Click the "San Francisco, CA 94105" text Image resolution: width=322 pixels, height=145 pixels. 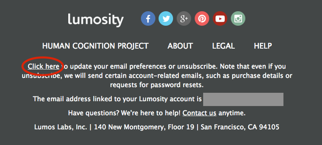[240, 127]
